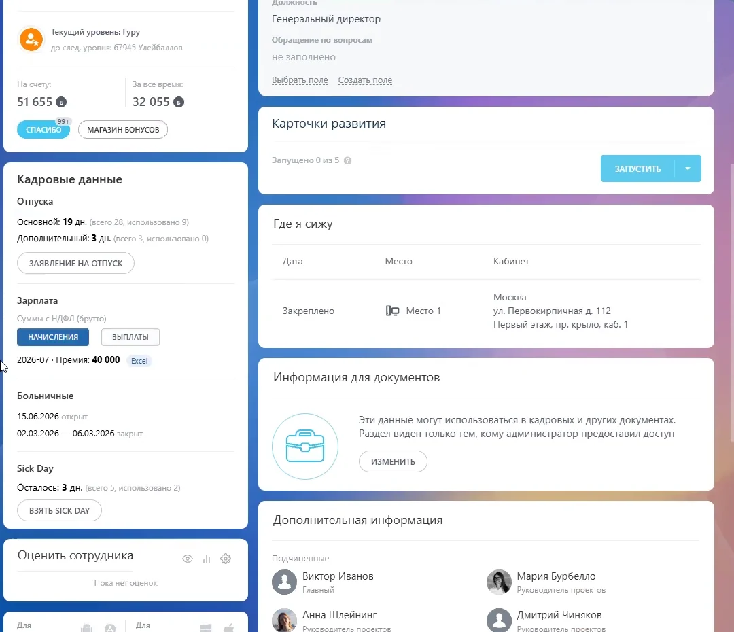Click the coin icon beside 32 055
Image resolution: width=734 pixels, height=632 pixels.
tap(179, 101)
